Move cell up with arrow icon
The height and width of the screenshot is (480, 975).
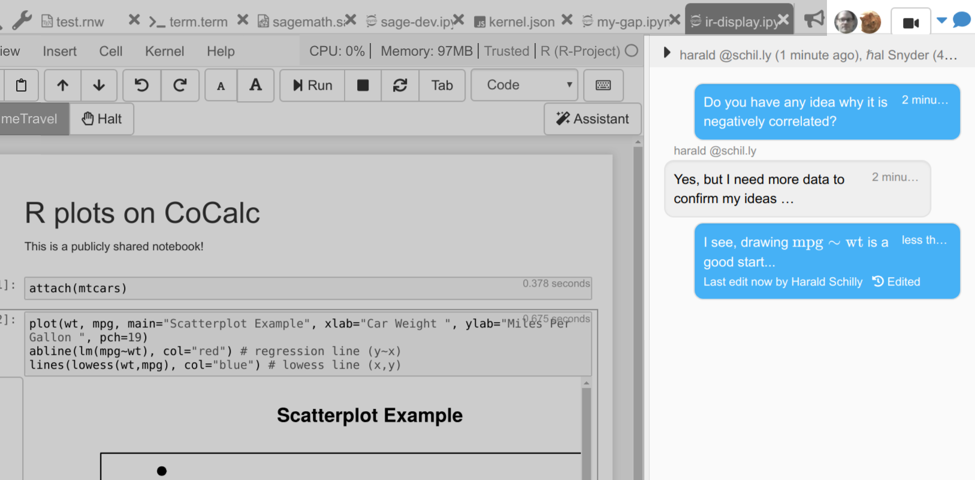click(62, 86)
